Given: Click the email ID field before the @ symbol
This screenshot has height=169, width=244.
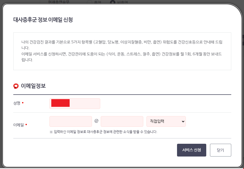Looking at the screenshot, I should 70,121.
